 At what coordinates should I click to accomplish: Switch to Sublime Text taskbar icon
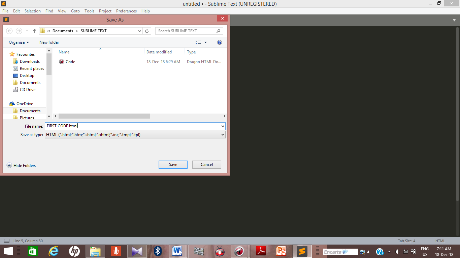(x=302, y=251)
